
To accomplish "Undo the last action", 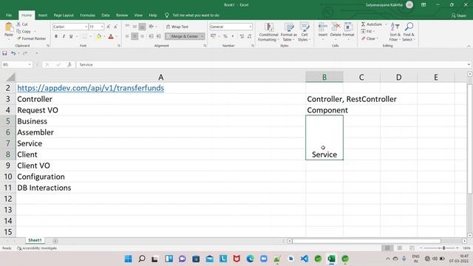I will [13, 53].
